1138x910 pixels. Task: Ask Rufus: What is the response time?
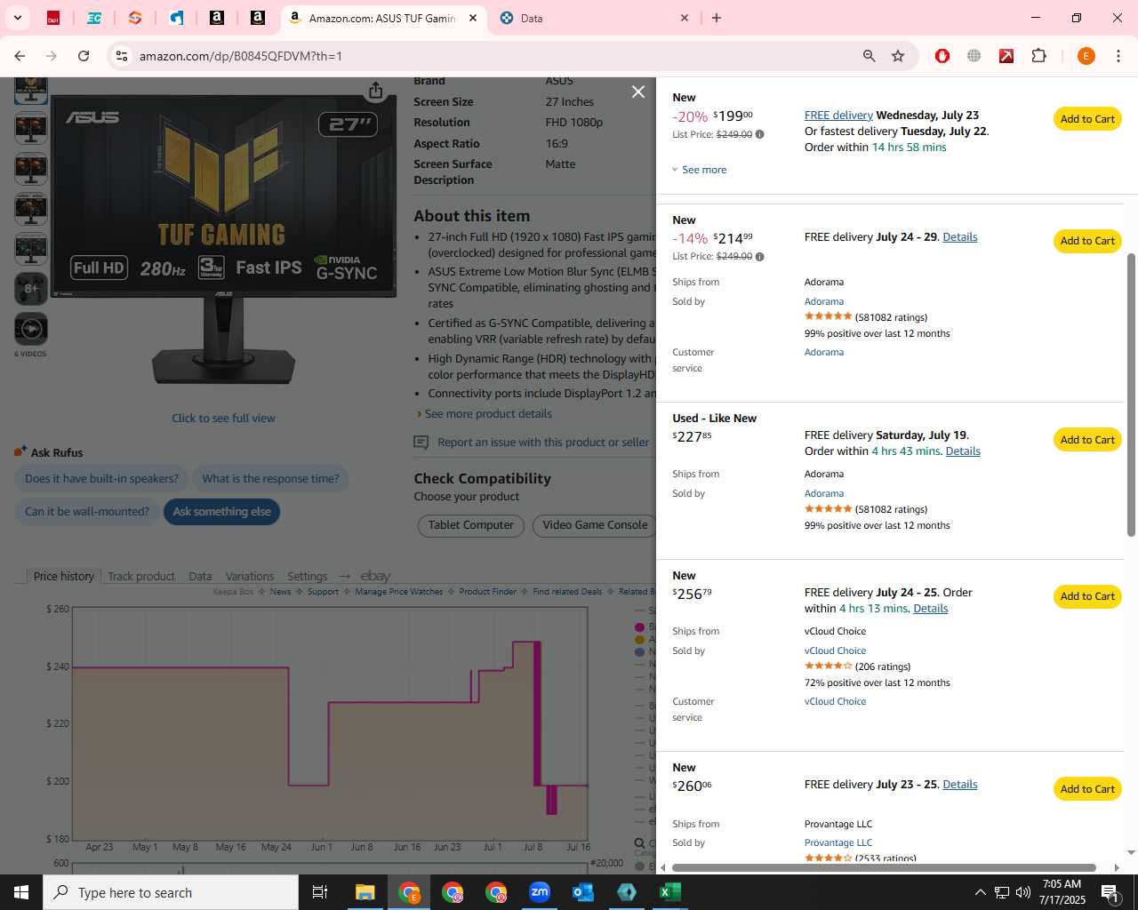tap(270, 479)
